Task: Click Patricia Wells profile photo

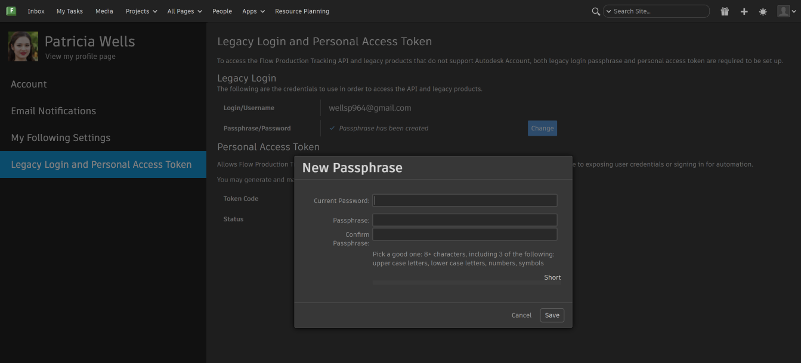Action: (x=23, y=46)
